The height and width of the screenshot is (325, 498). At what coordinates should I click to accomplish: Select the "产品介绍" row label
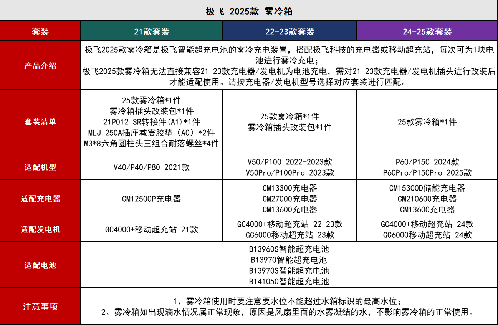pyautogui.click(x=40, y=66)
